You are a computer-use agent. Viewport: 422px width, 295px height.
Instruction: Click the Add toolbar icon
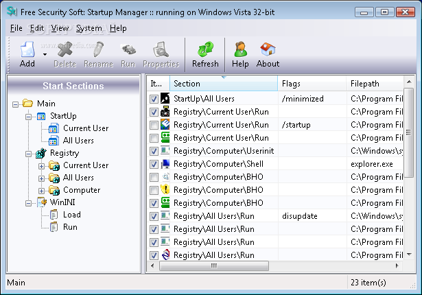pos(27,49)
